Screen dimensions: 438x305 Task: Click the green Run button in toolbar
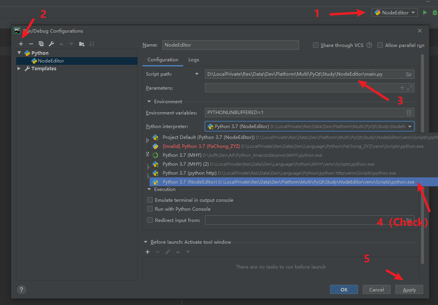click(425, 12)
